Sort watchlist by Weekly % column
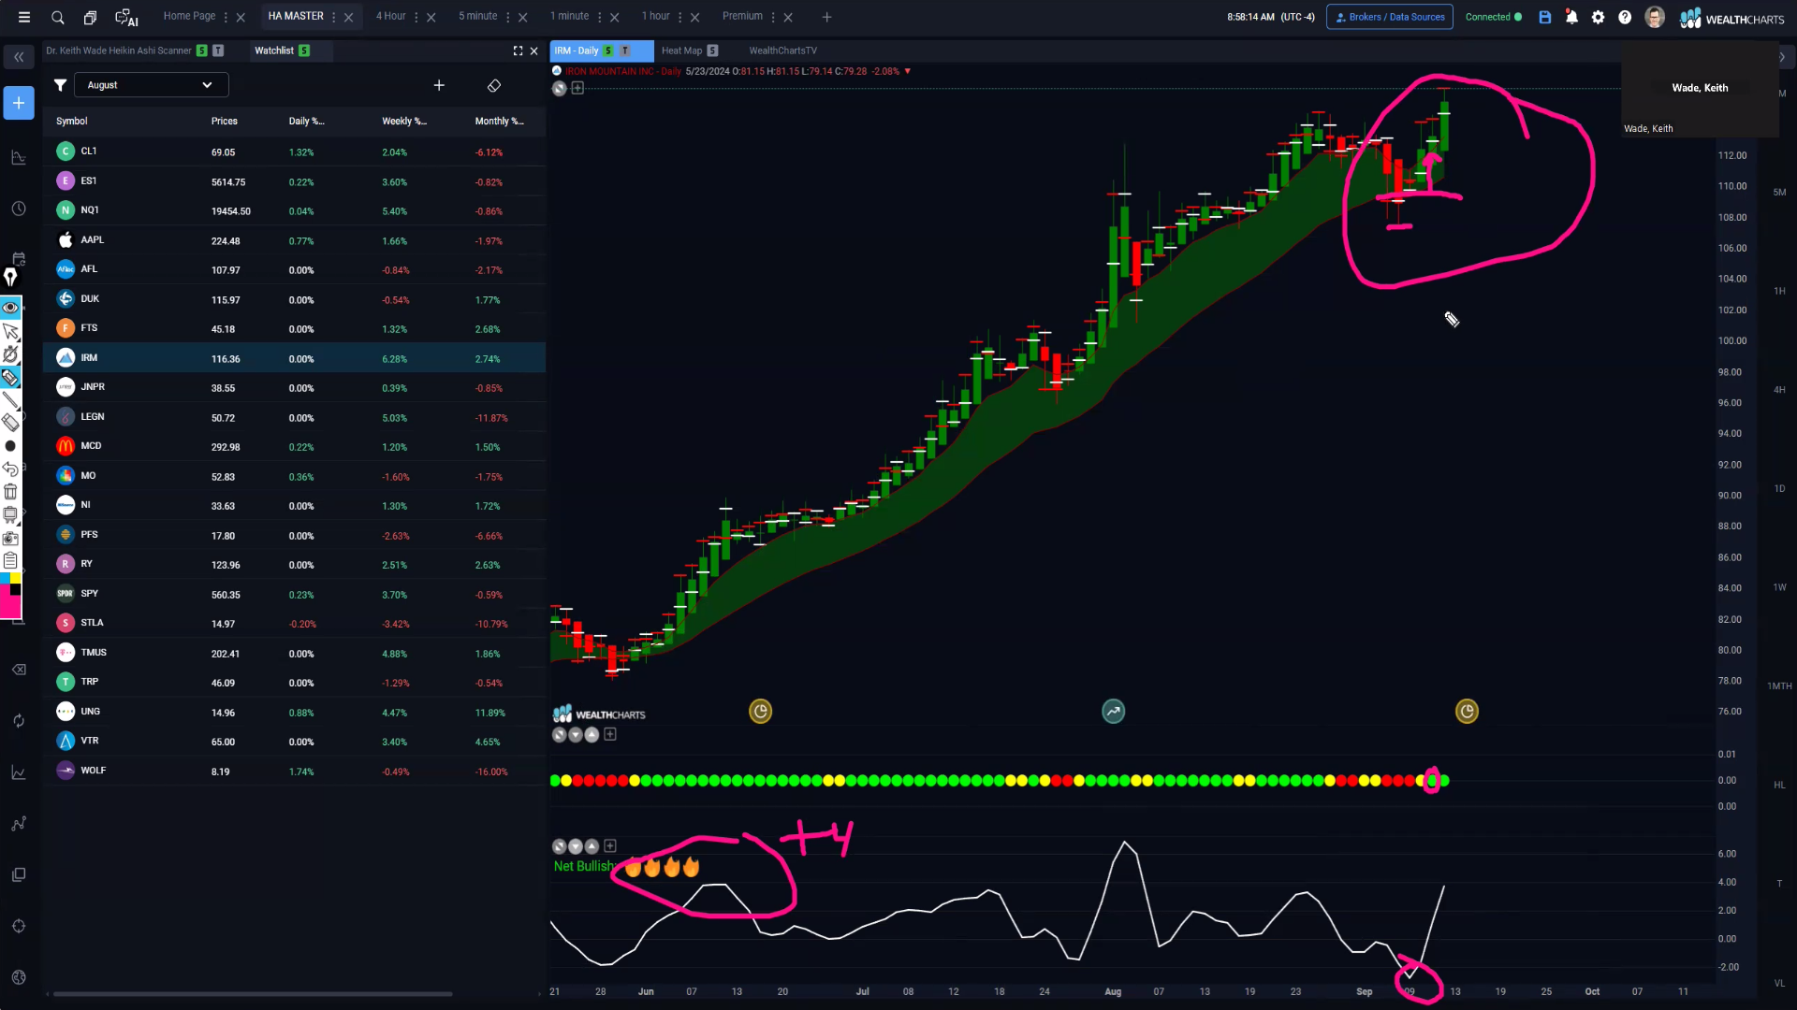The width and height of the screenshot is (1797, 1010). (404, 121)
